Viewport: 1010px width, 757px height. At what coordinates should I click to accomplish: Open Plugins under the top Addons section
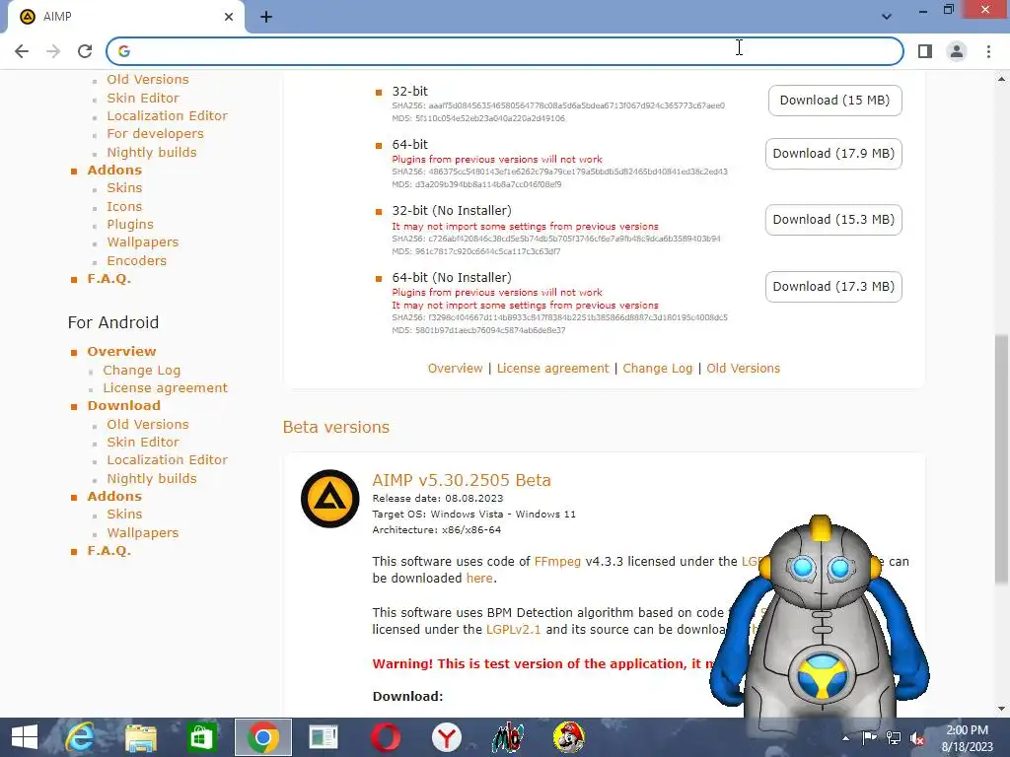pos(130,225)
